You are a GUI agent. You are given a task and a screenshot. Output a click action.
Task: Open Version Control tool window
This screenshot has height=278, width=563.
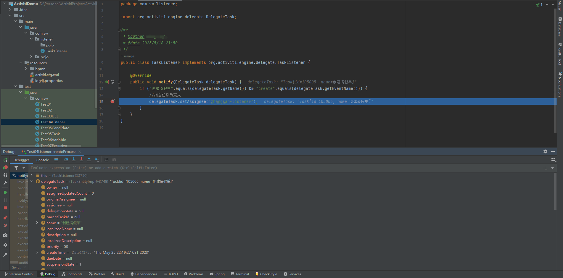(x=19, y=274)
